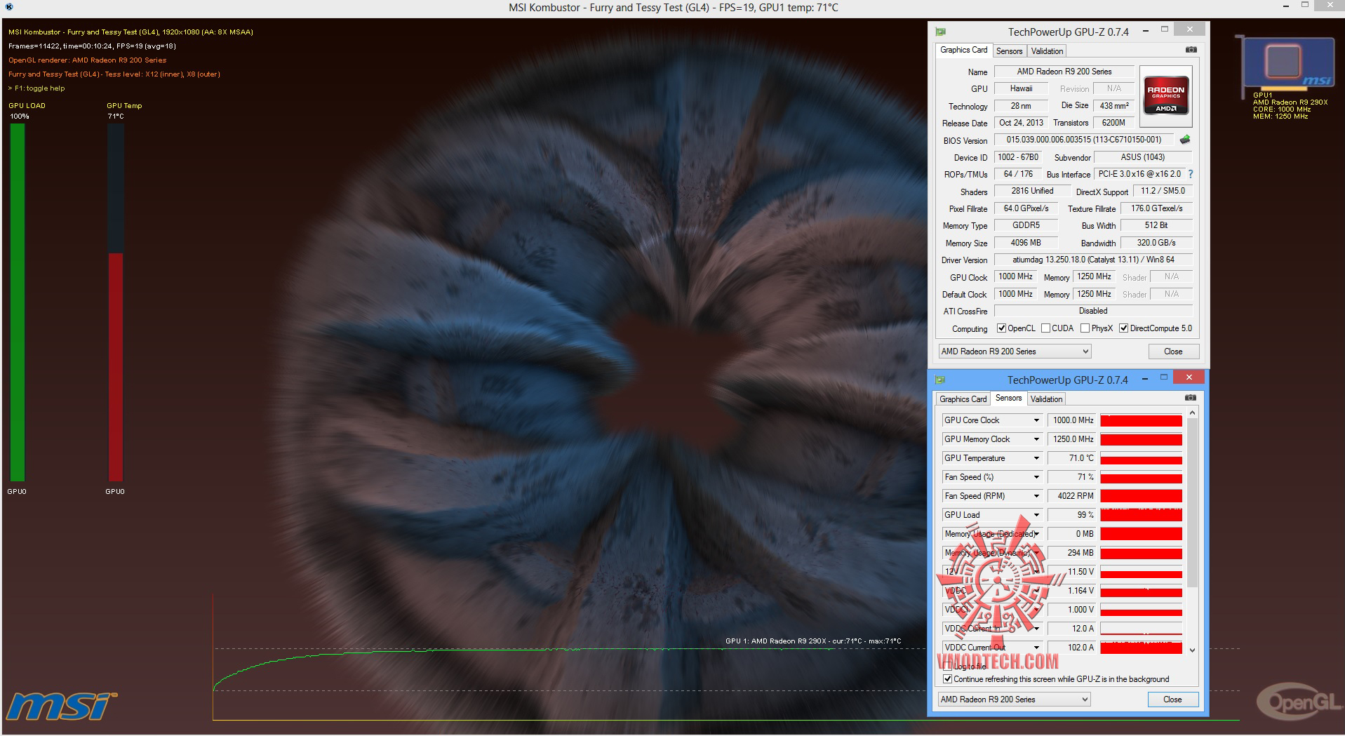This screenshot has width=1345, height=736.
Task: Open Validation tab in lower GPU-Z window
Action: pos(1046,399)
